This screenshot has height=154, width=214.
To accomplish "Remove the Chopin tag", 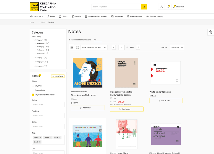I will (x=51, y=138).
